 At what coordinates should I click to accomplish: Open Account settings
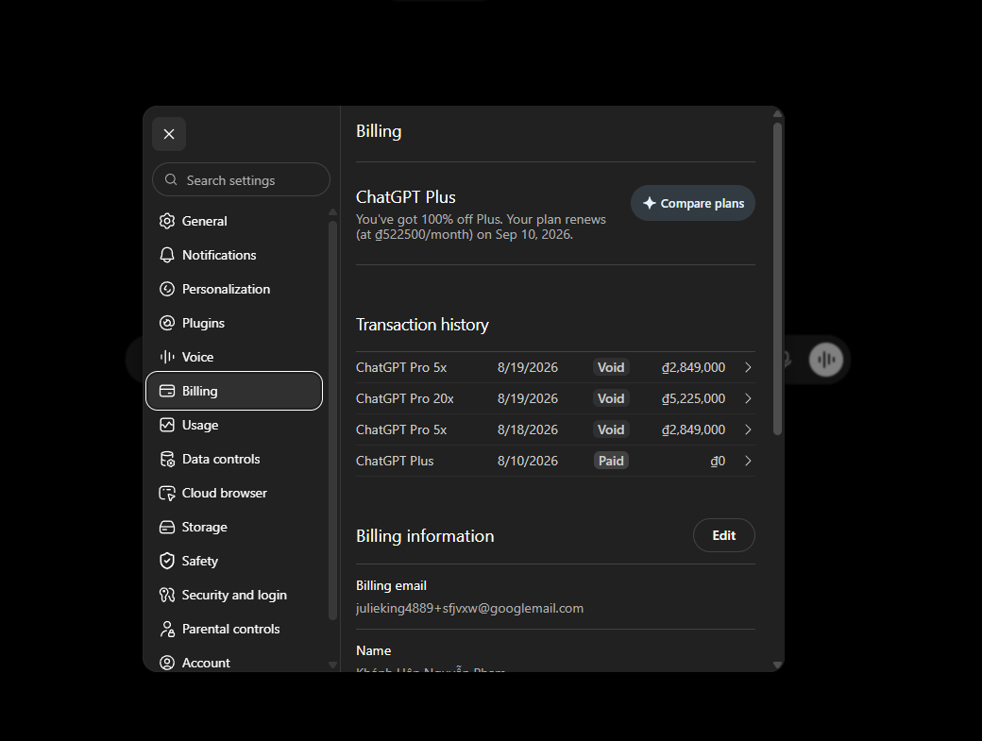(234, 663)
